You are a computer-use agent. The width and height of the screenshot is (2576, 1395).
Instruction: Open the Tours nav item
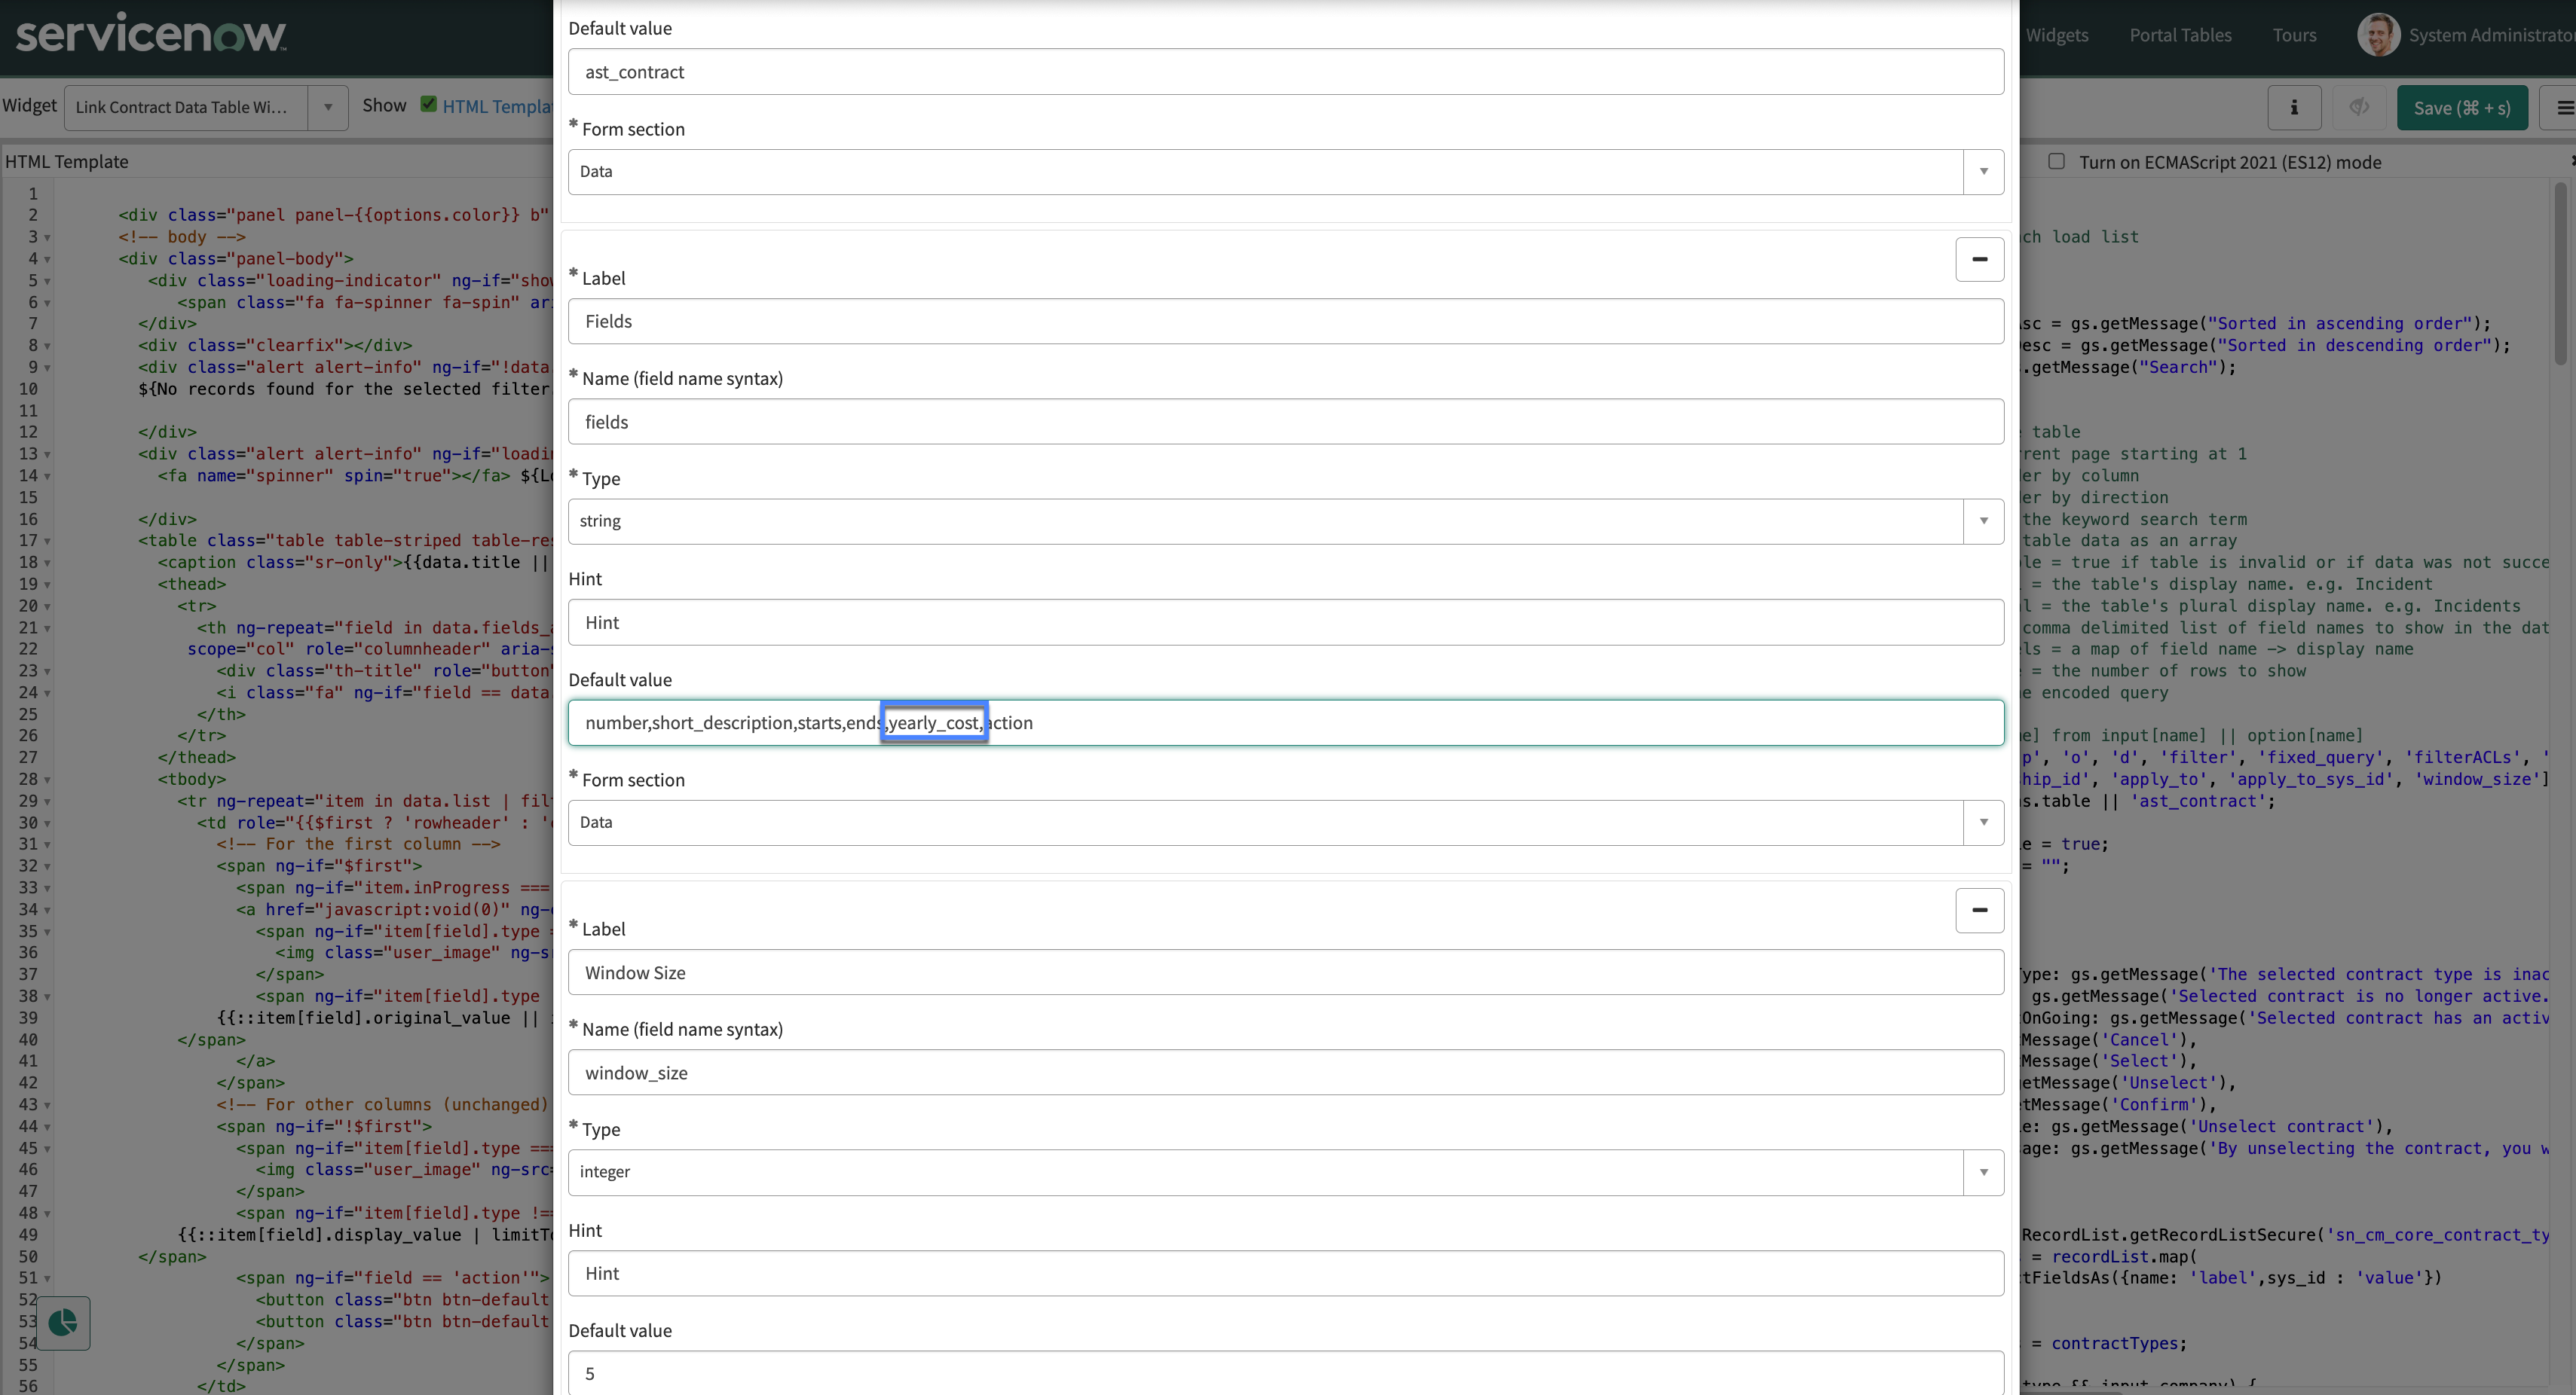[2294, 35]
